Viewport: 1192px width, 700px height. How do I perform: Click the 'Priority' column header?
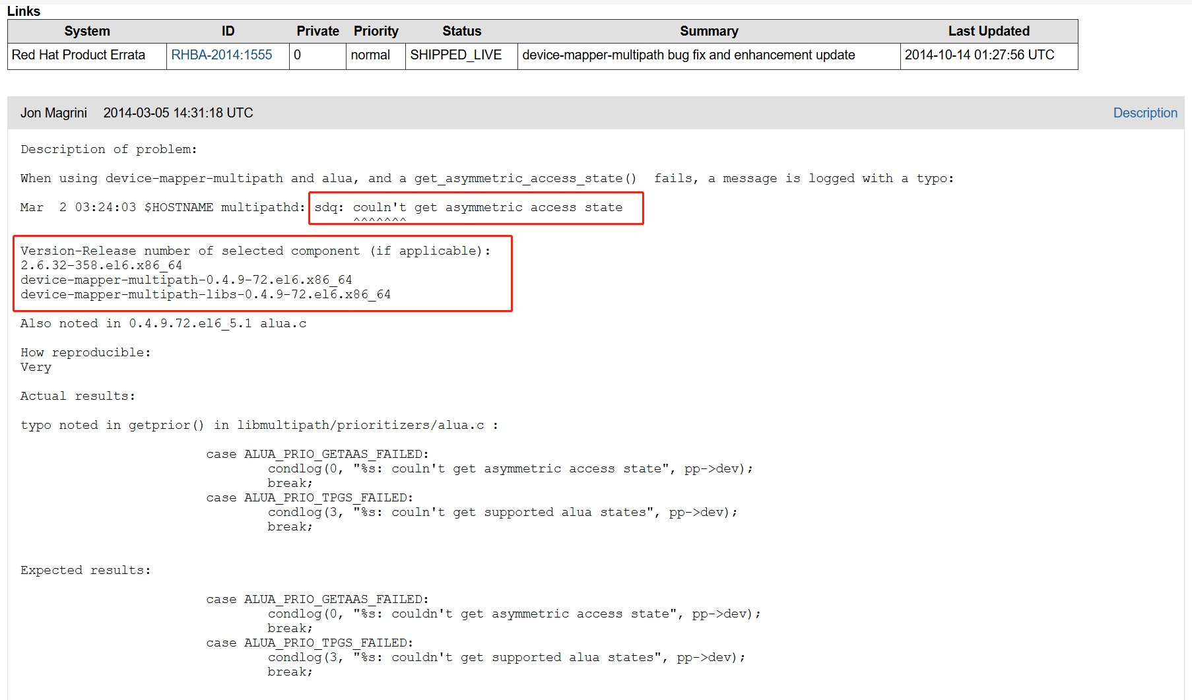(x=376, y=31)
